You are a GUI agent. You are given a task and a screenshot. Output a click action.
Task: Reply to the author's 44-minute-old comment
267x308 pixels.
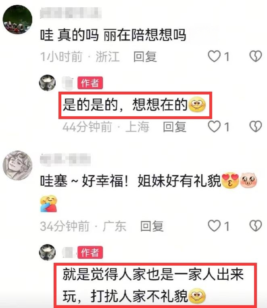point(175,126)
